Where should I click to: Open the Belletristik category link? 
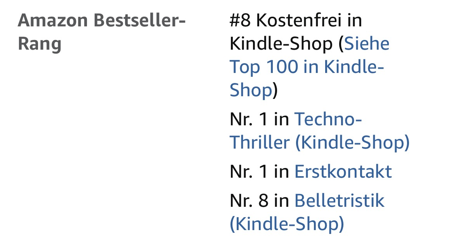click(340, 201)
